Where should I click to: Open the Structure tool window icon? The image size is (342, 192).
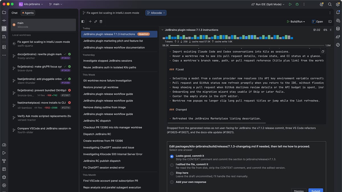4,47
